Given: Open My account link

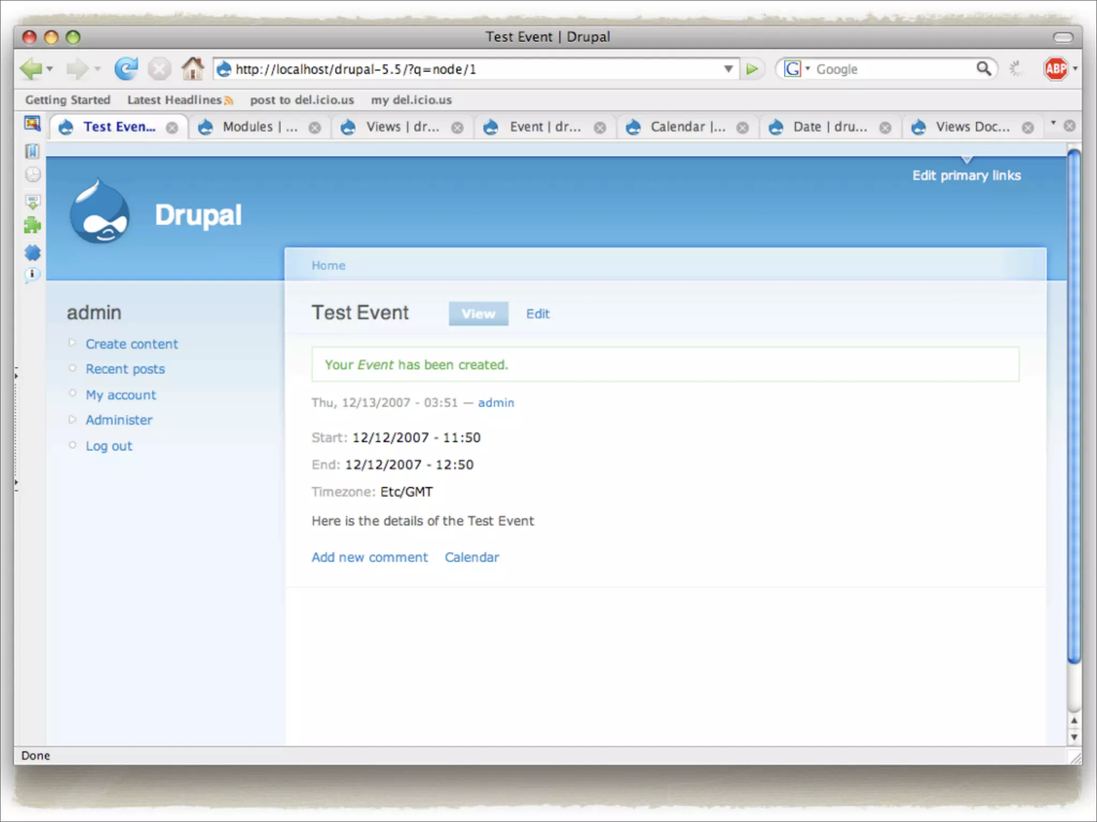Looking at the screenshot, I should coord(121,395).
